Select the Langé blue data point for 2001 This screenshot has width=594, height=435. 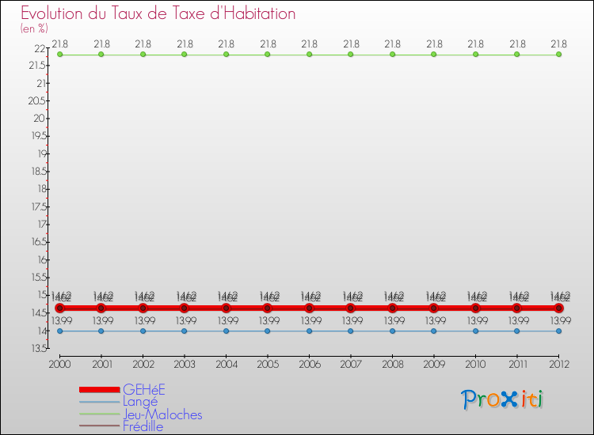[x=101, y=331]
